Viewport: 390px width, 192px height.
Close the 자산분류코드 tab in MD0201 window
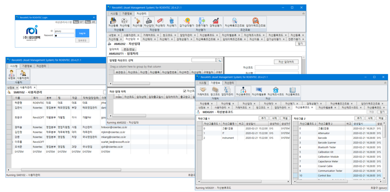313,107
